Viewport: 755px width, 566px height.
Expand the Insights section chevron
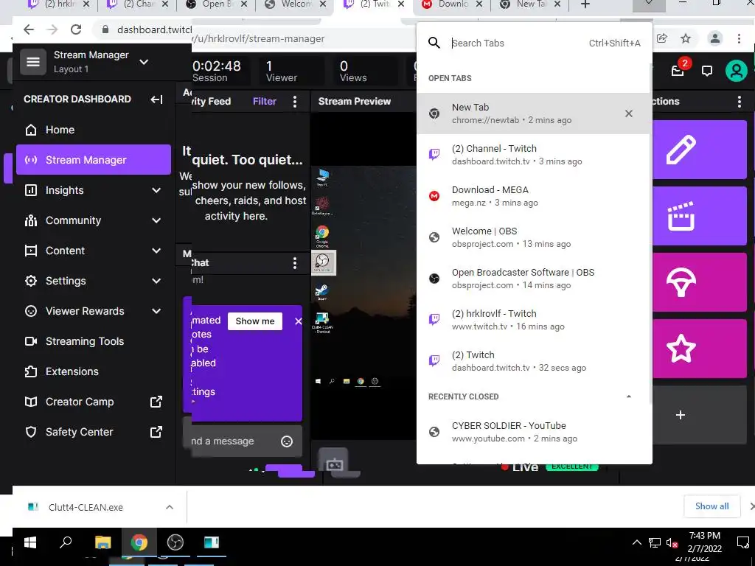(156, 191)
